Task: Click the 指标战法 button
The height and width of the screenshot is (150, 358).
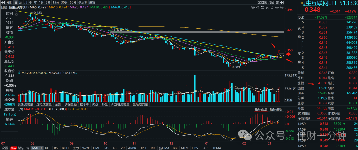Action: [261, 109]
